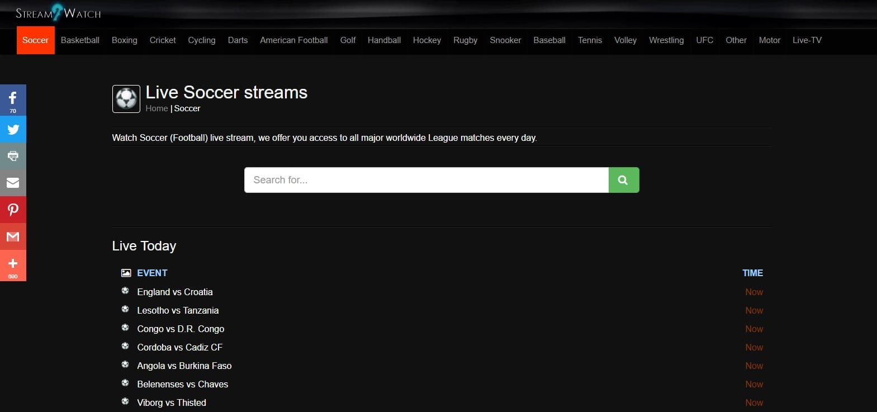Screen dimensions: 877x412
Task: Share page on Facebook sidebar icon
Action: point(13,99)
